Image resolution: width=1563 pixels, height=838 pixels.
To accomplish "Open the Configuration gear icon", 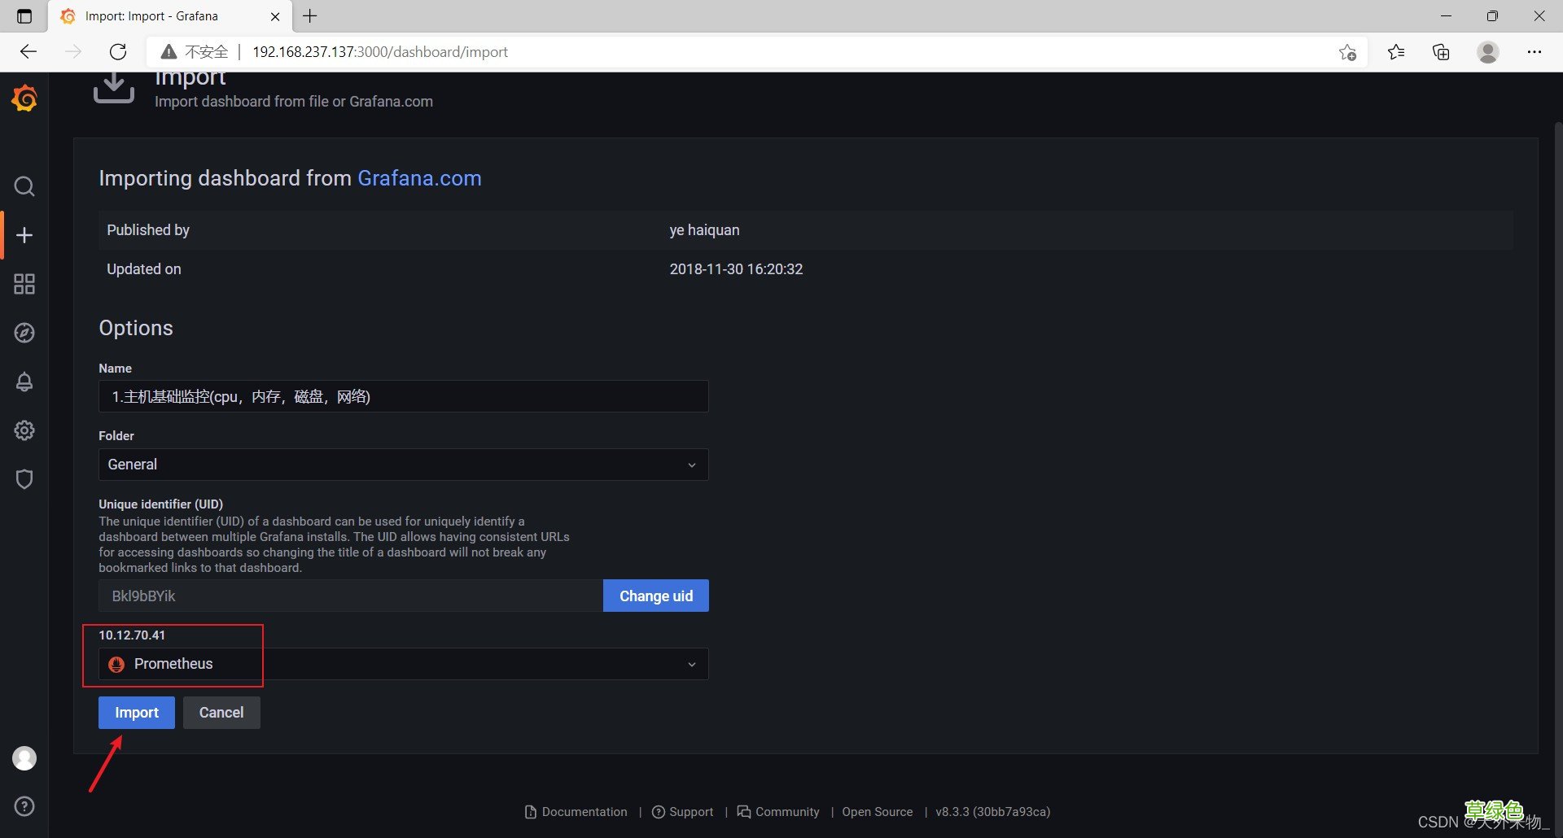I will 24,430.
